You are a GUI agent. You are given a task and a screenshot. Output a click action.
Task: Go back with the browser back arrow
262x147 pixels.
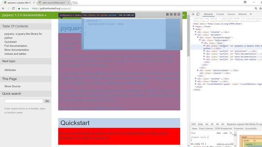(3, 8)
